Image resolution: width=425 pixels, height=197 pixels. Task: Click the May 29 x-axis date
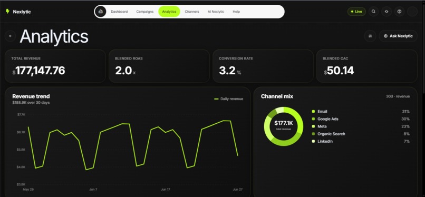click(x=28, y=190)
